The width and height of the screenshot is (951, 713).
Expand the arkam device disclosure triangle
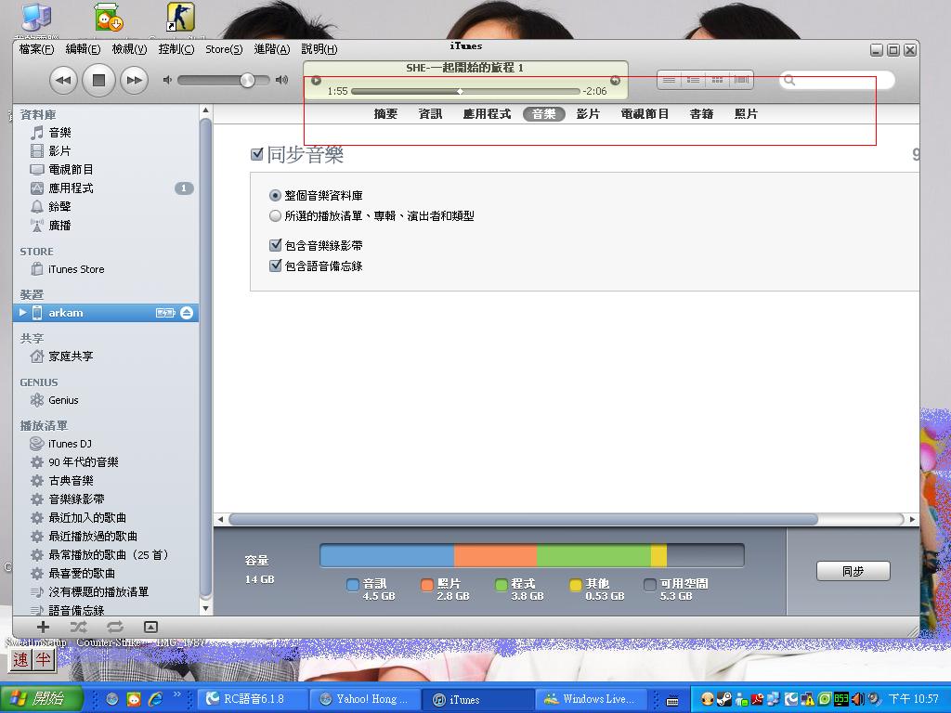click(23, 313)
